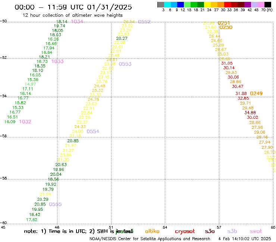Click the wave height value 19.74
Screen dimensions: 276x242
point(60,26)
